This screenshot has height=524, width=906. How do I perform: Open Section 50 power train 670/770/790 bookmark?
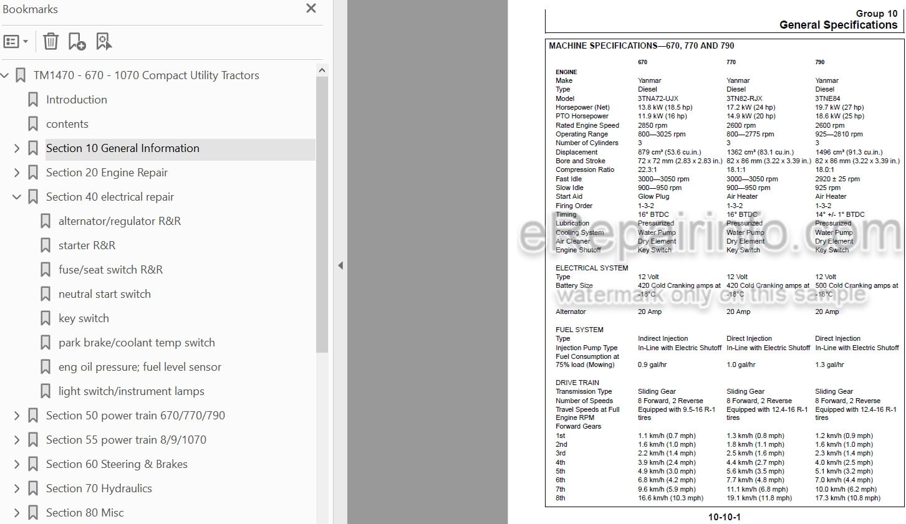click(x=135, y=416)
